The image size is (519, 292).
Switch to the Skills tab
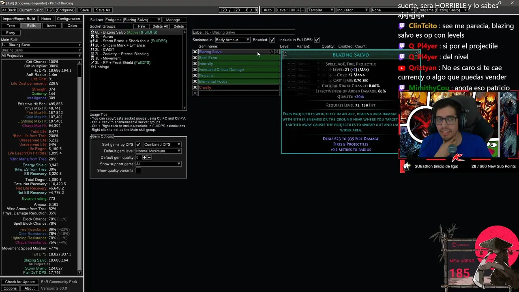[x=31, y=26]
